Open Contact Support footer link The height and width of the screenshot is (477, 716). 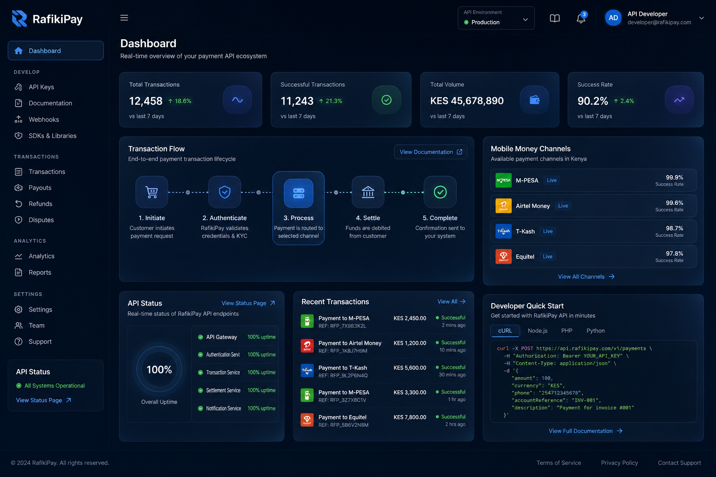(x=679, y=463)
